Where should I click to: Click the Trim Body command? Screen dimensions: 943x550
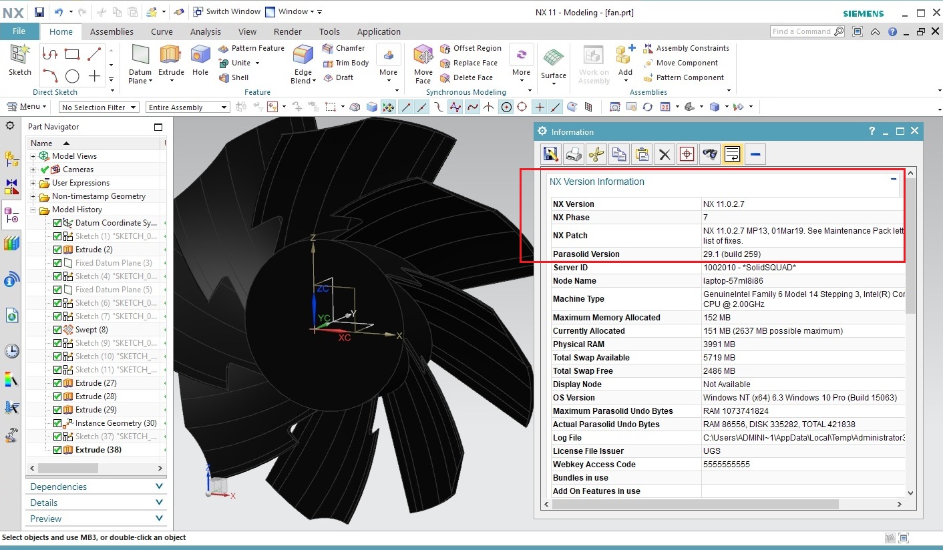(x=346, y=63)
